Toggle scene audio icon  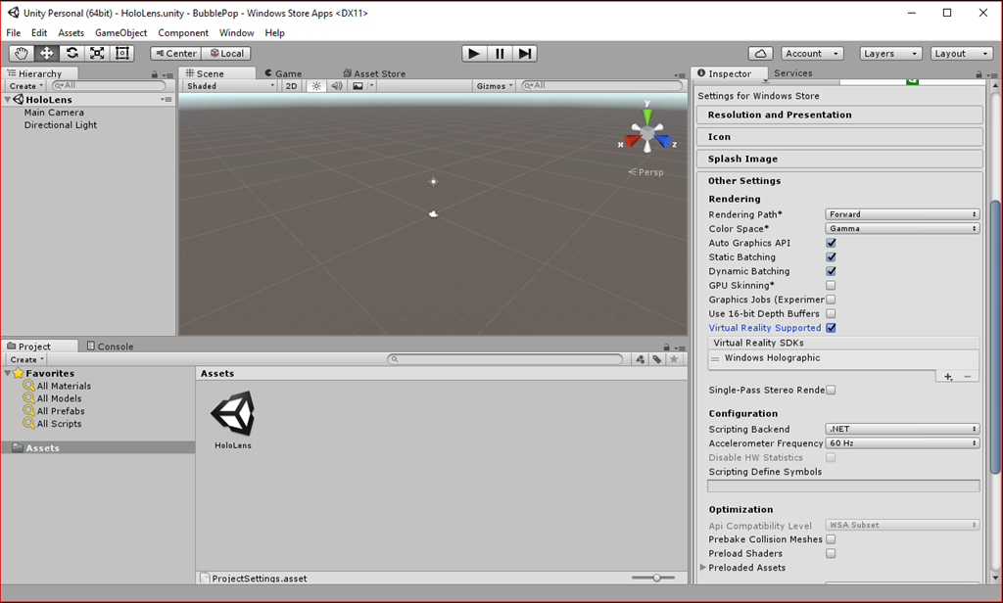pos(337,86)
